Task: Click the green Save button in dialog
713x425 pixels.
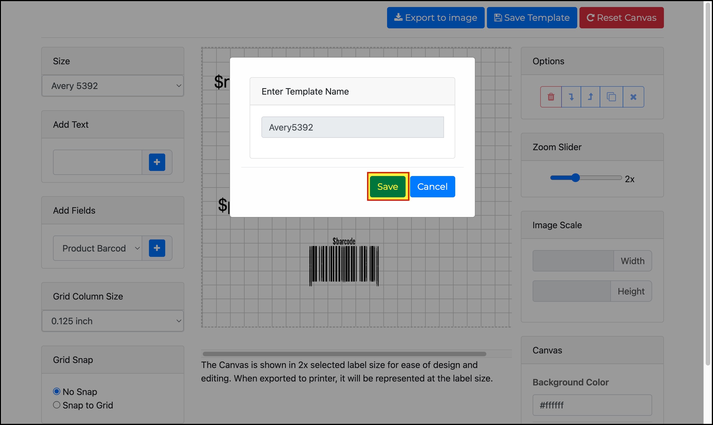Action: pos(388,187)
